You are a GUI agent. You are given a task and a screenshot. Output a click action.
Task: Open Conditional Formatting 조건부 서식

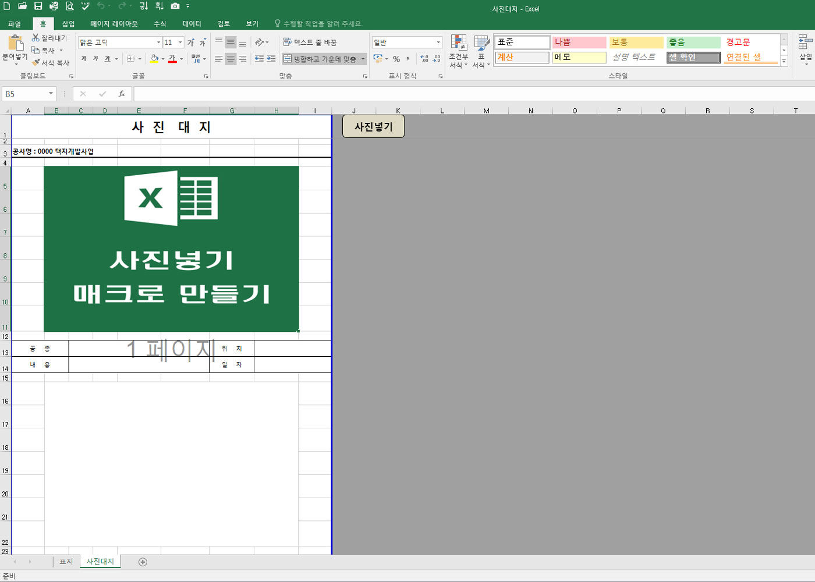[x=459, y=51]
